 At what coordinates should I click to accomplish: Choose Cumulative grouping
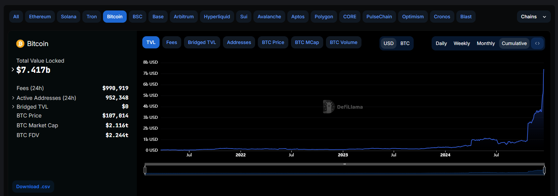[x=514, y=43]
